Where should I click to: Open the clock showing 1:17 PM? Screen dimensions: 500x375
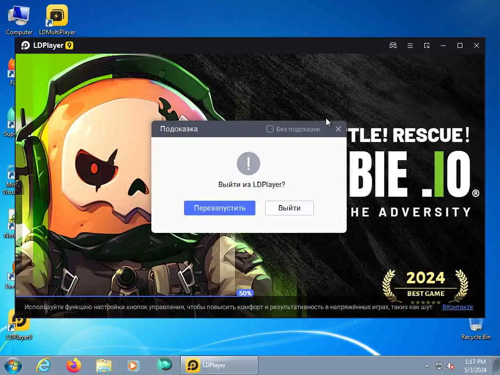pos(475,366)
